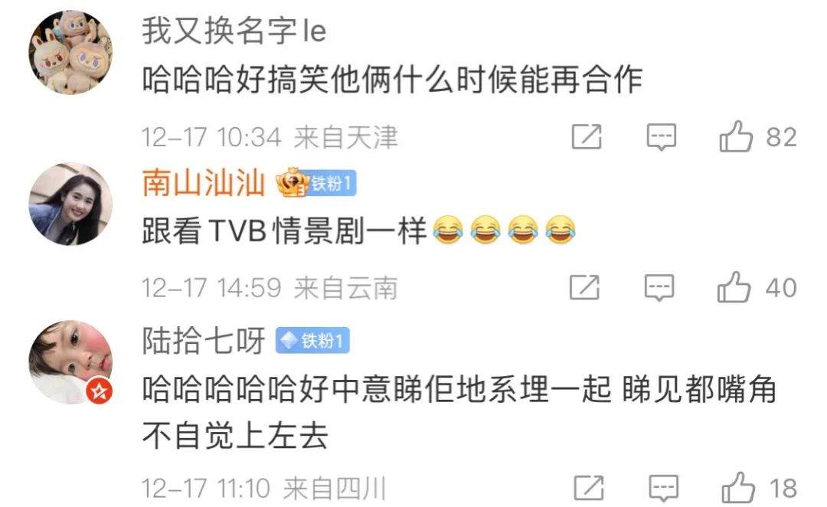The image size is (827, 507).
Task: Share 南山汕汕's comment
Action: point(584,287)
